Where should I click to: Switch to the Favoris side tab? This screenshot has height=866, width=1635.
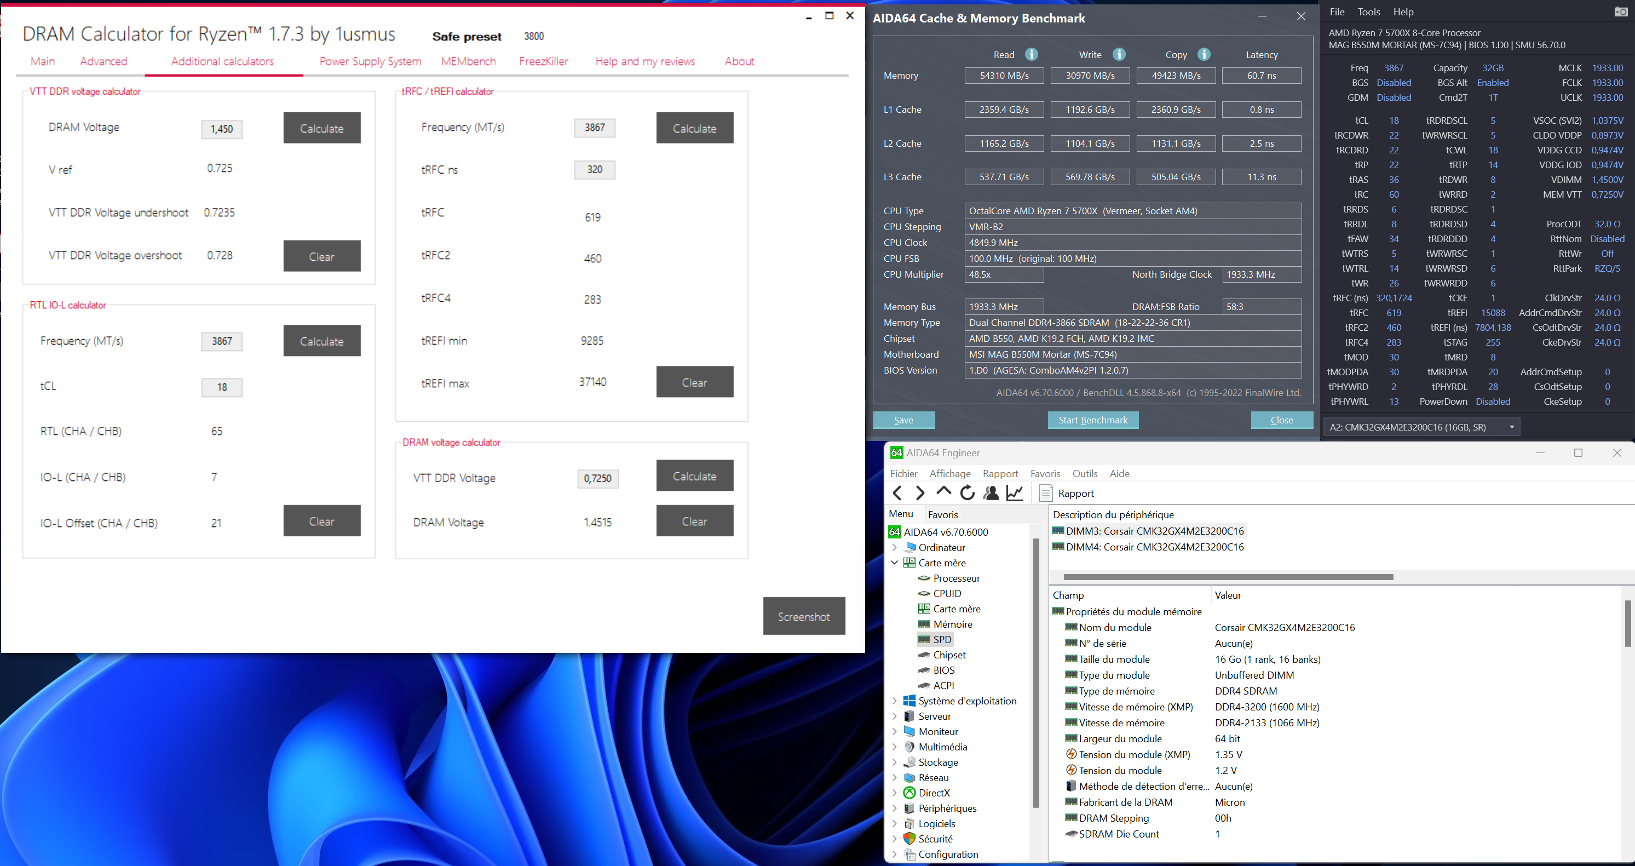942,515
